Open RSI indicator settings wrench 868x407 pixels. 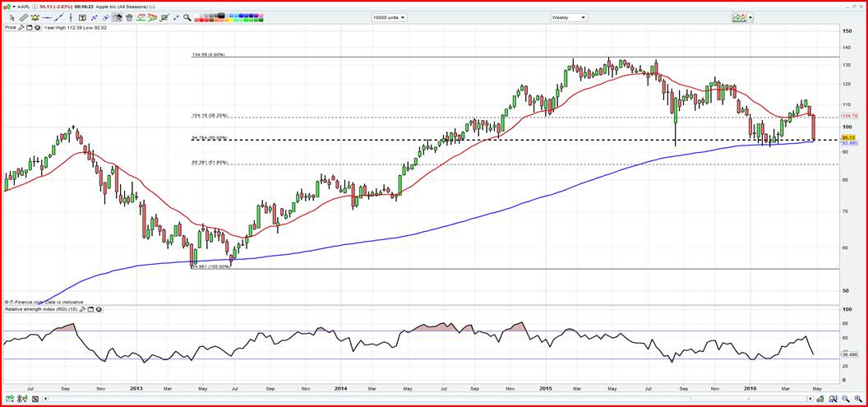pos(83,309)
